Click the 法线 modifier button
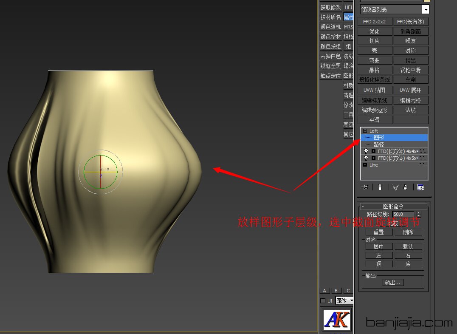Image resolution: width=457 pixels, height=334 pixels. [410, 110]
